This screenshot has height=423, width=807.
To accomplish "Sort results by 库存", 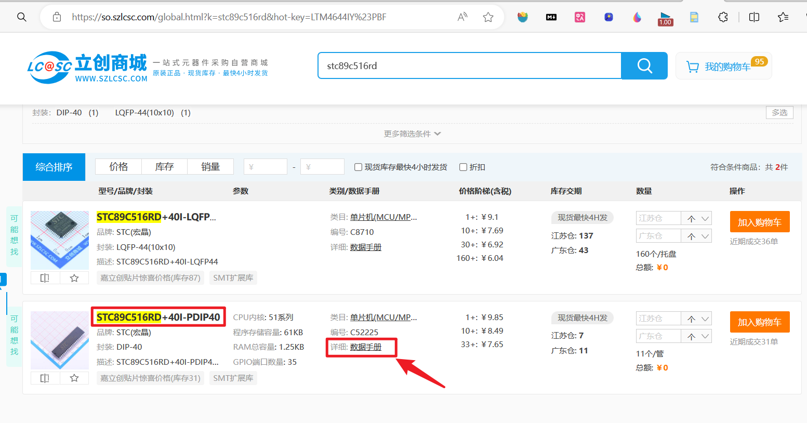I will (x=164, y=166).
